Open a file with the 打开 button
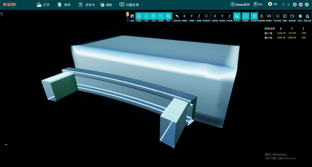This screenshot has height=167, width=312. (x=43, y=5)
